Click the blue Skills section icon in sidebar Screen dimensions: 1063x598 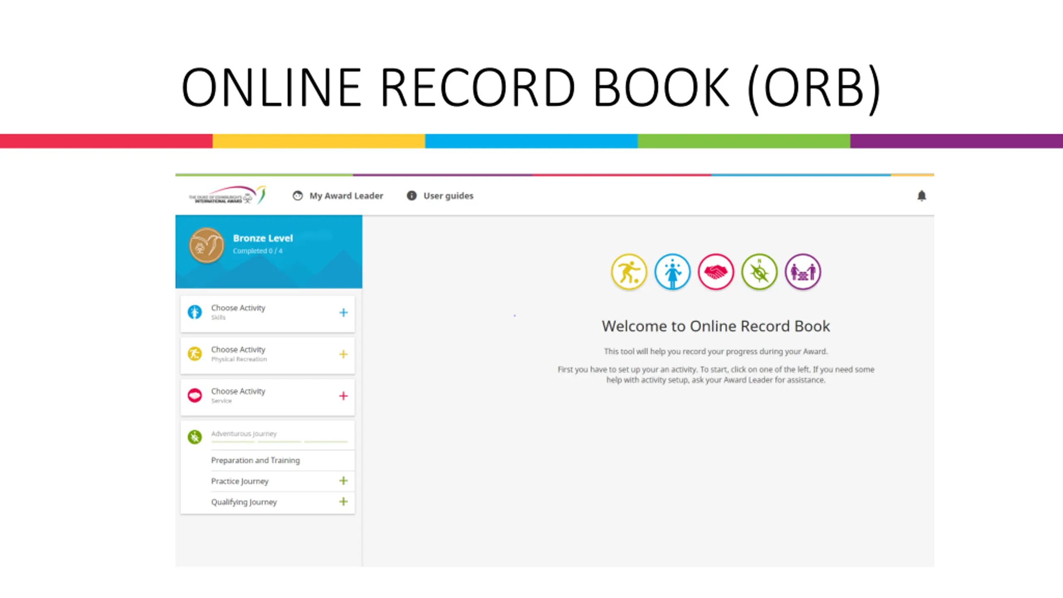(x=195, y=312)
